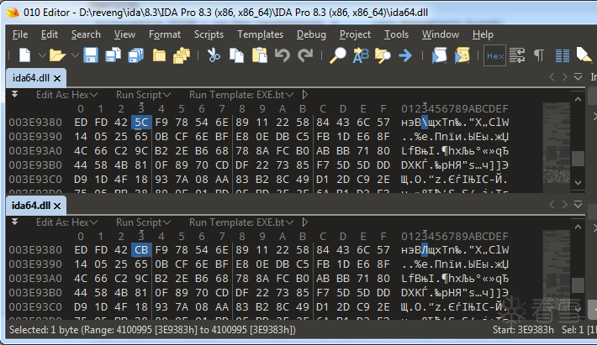Open Edit As: Hex dropdown in lower pane
The width and height of the screenshot is (597, 345).
pyautogui.click(x=66, y=222)
